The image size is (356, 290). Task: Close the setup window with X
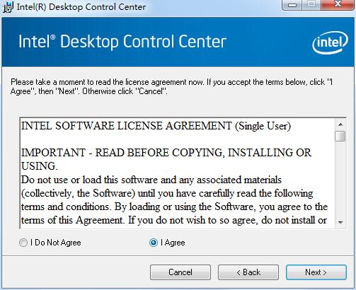[x=338, y=5]
